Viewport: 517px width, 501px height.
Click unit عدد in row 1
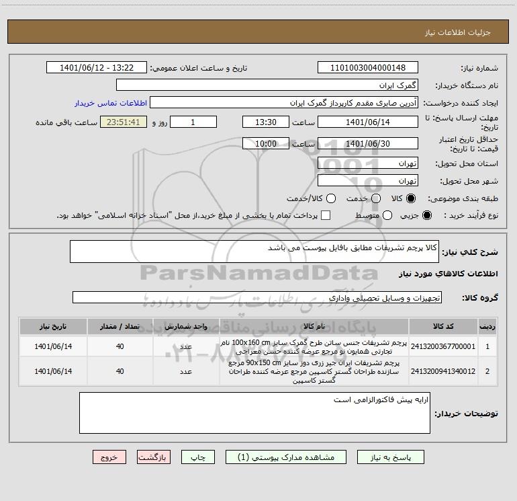(x=186, y=346)
